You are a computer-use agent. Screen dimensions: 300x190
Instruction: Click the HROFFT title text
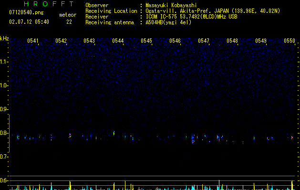pos(49,4)
